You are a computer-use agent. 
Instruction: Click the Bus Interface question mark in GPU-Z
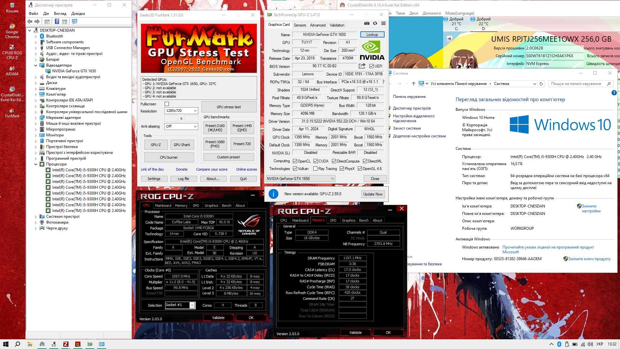point(383,82)
